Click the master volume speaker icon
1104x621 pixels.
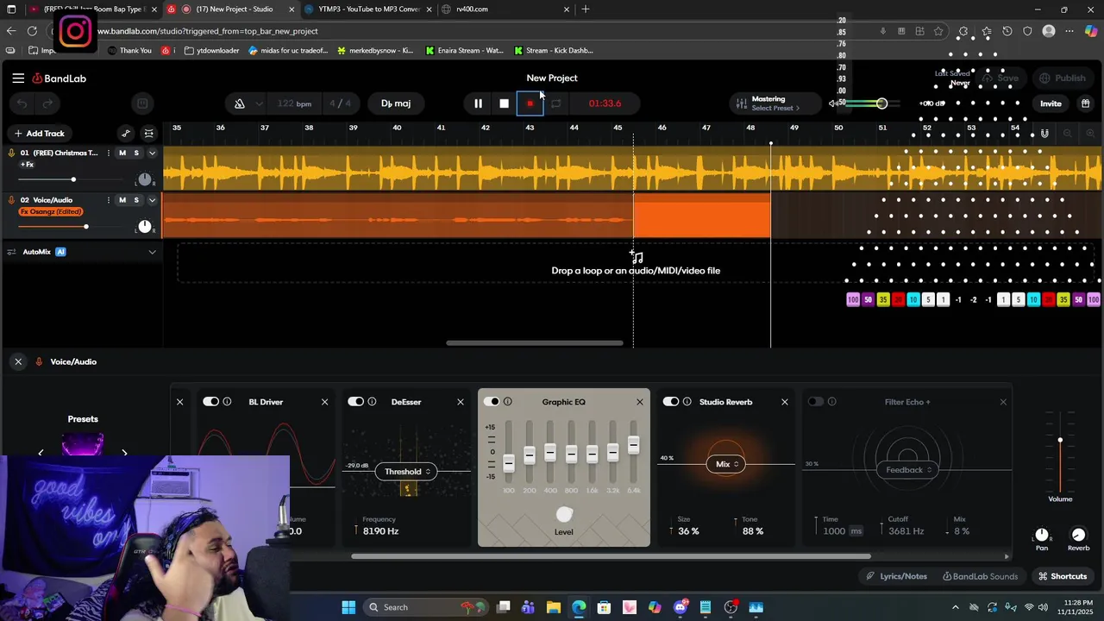click(x=833, y=103)
